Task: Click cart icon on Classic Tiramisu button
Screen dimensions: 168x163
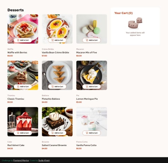Action: coord(18,87)
